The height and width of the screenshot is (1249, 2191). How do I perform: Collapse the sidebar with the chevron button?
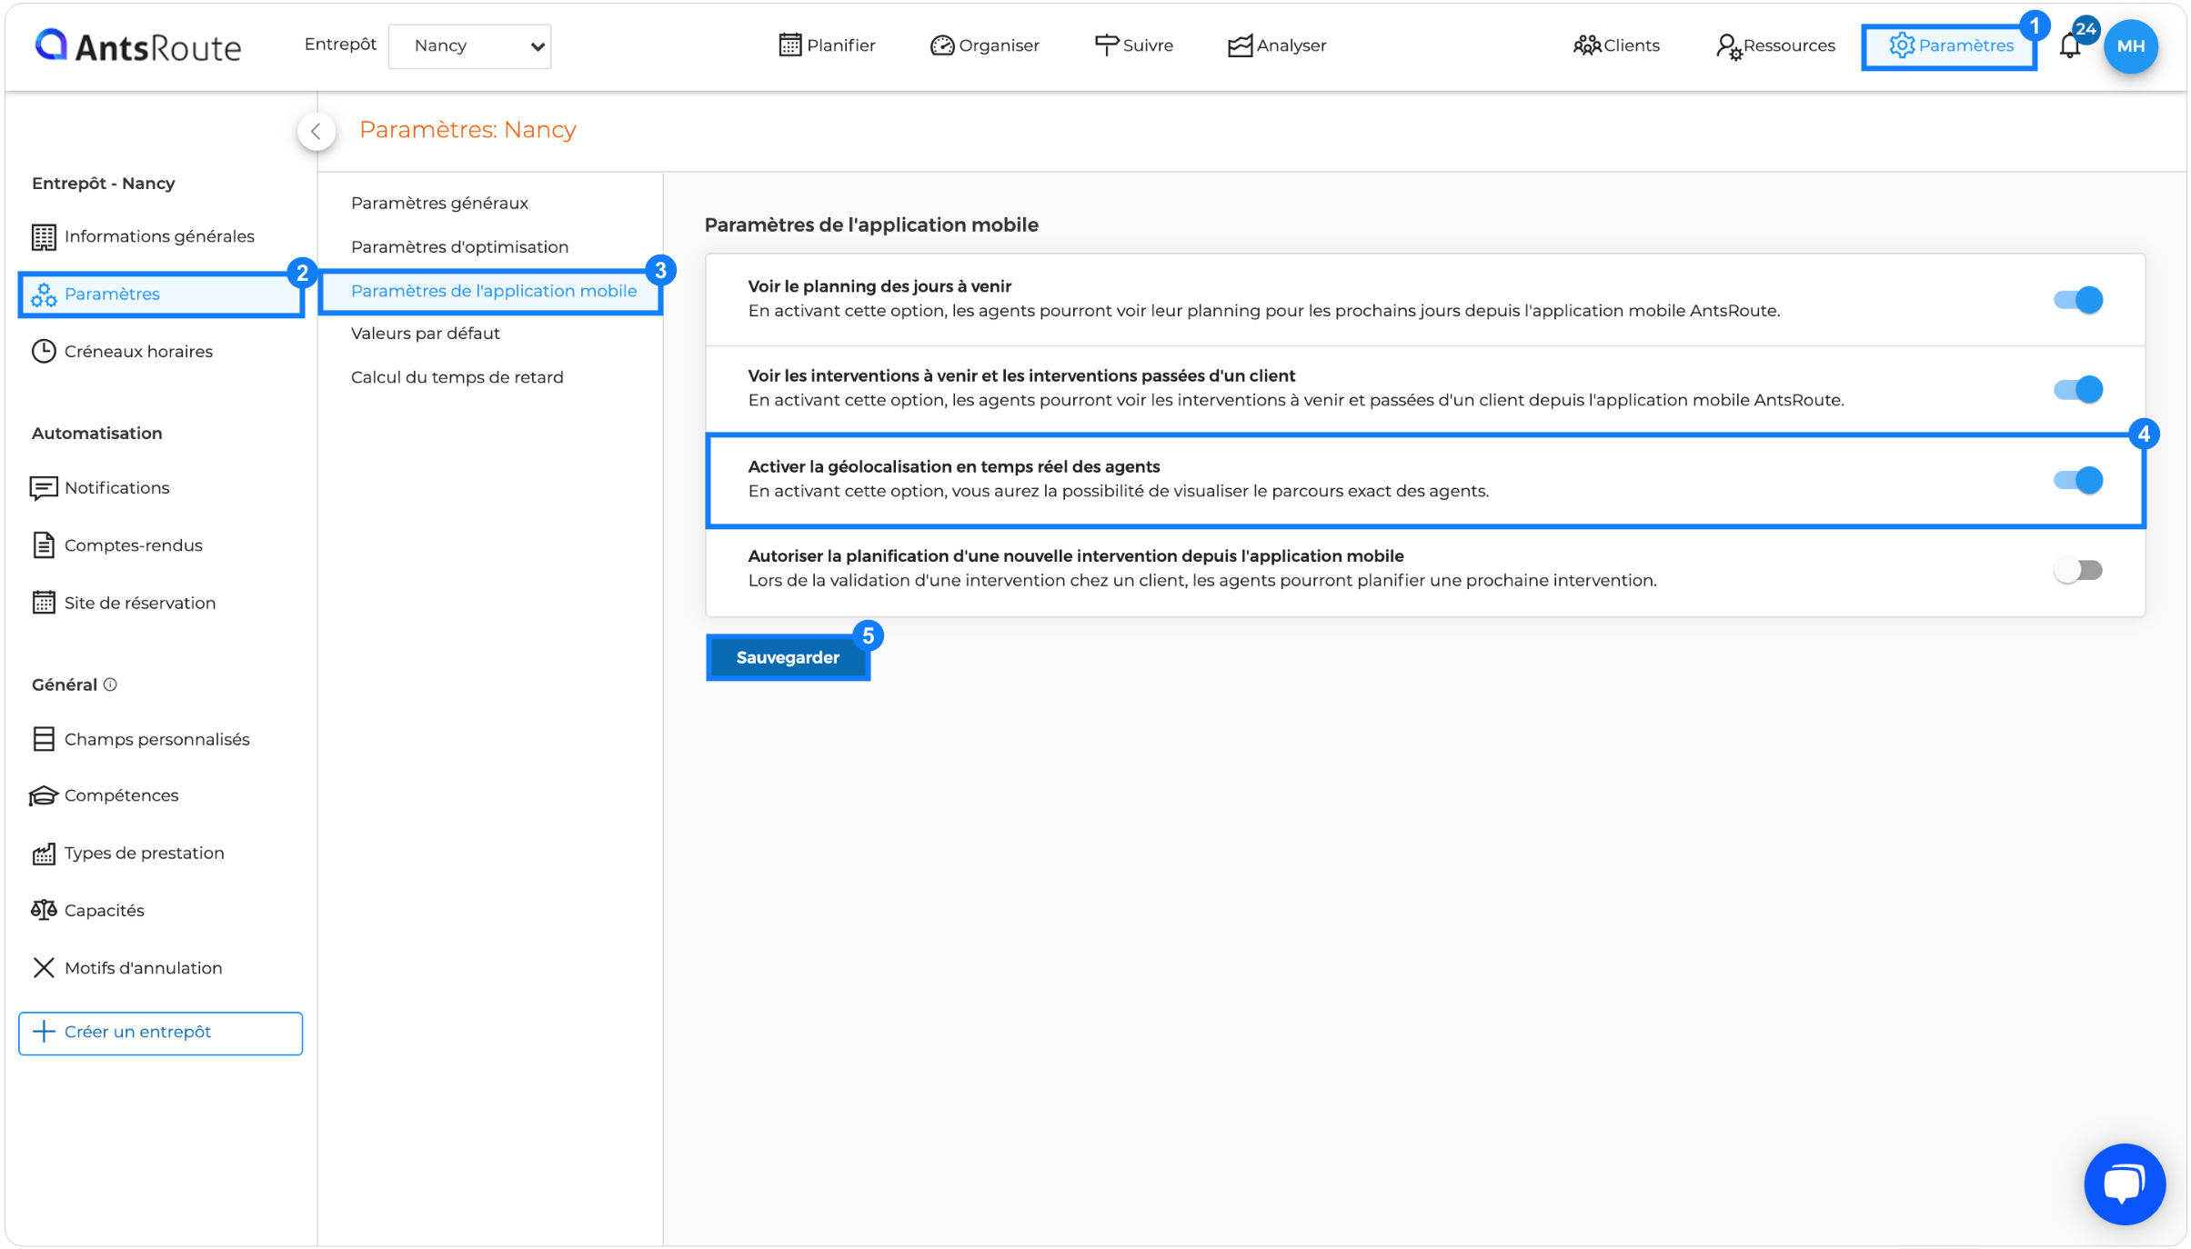coord(316,131)
